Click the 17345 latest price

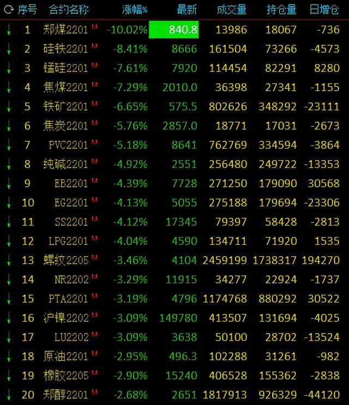tap(182, 222)
